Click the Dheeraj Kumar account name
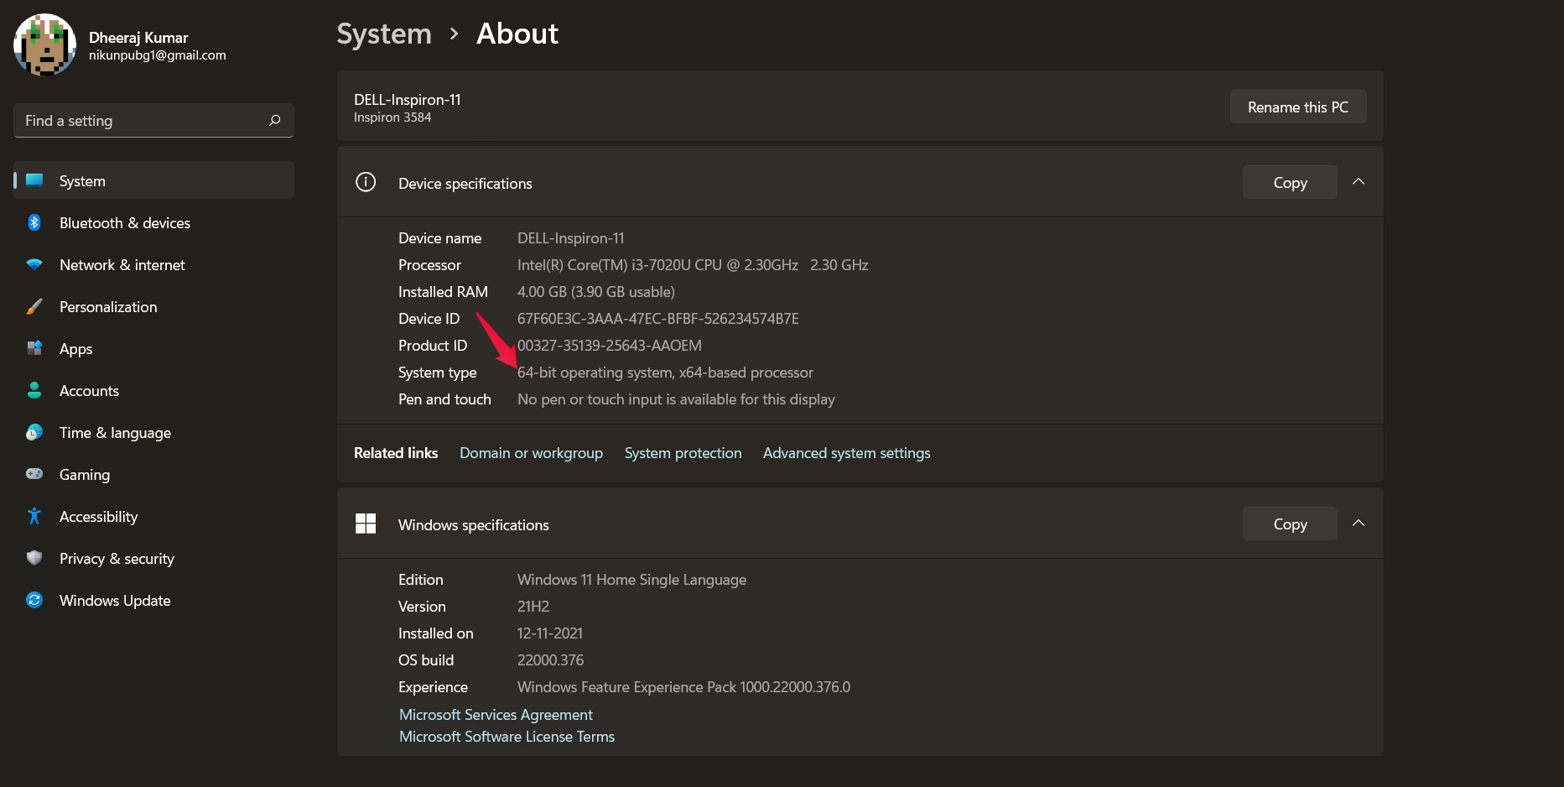Screen dimensions: 1564x787 click(x=138, y=38)
